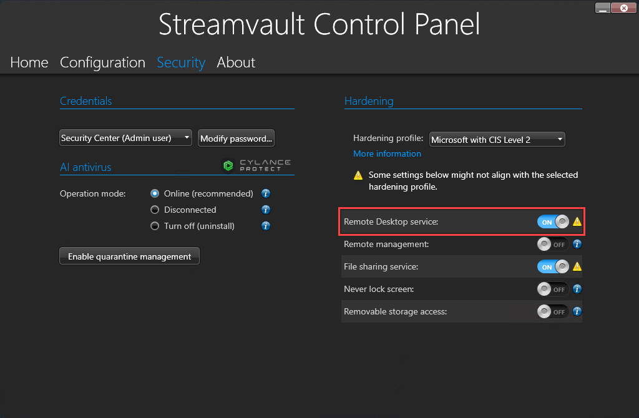Viewport: 639px width, 418px height.
Task: Click Enable quarantine management button
Action: (x=129, y=256)
